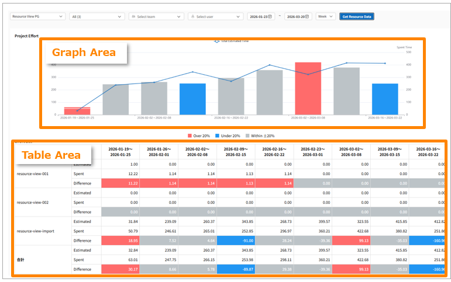Toggle the Over 20% legend series
The height and width of the screenshot is (282, 451).
point(199,135)
